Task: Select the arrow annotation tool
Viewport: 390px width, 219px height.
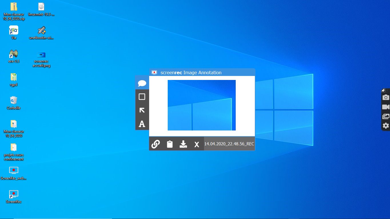Action: coord(142,110)
